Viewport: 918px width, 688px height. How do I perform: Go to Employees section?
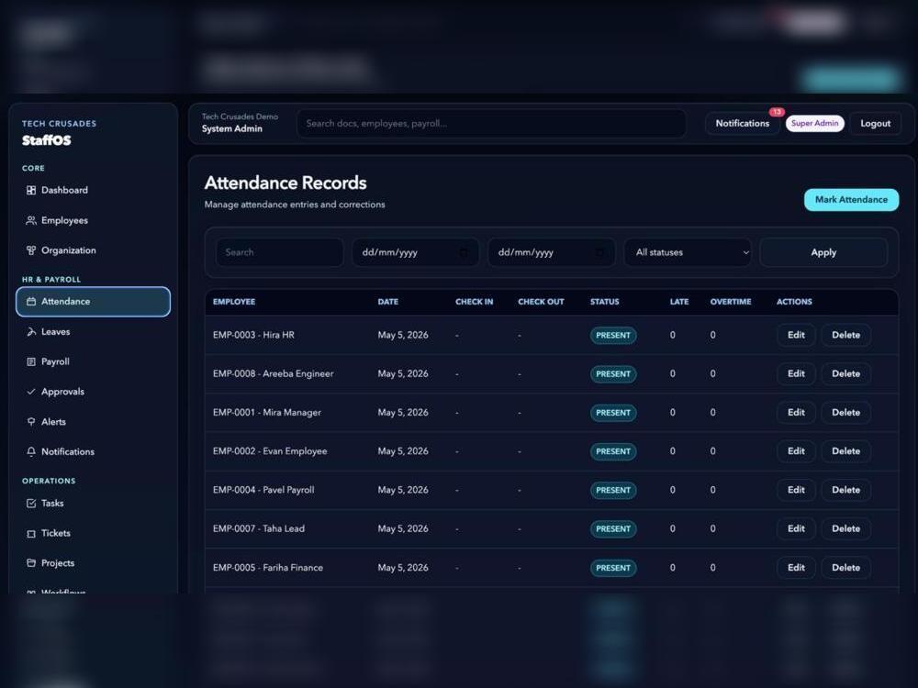pyautogui.click(x=93, y=220)
